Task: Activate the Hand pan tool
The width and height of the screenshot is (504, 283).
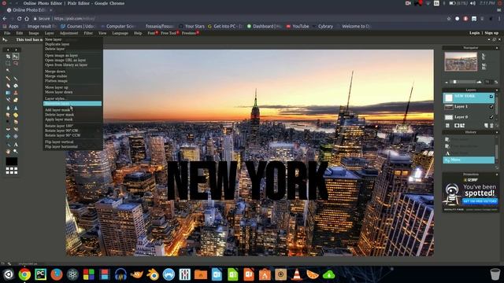Action: (8, 152)
